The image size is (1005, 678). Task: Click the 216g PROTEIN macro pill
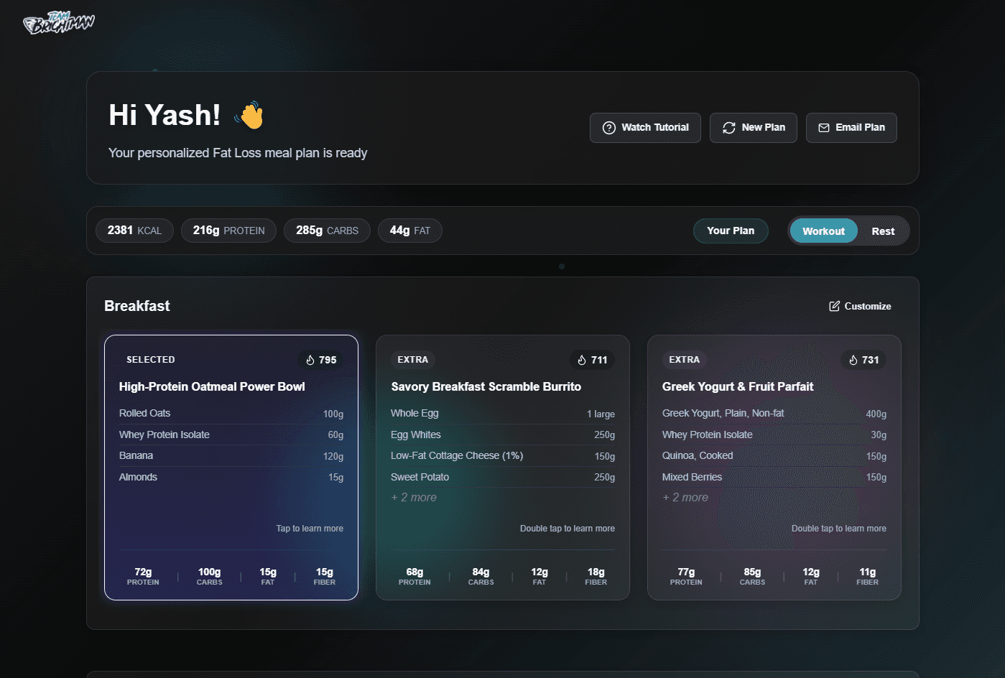coord(228,231)
